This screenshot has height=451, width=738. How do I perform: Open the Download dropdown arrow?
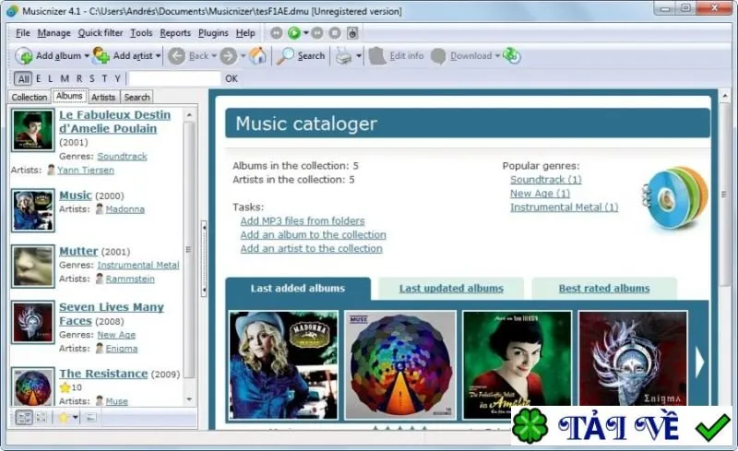(497, 56)
